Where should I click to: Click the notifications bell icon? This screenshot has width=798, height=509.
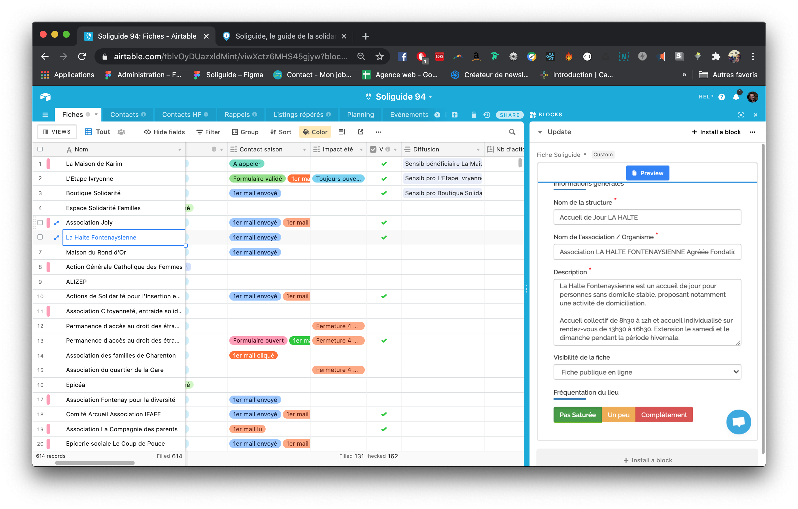point(736,97)
